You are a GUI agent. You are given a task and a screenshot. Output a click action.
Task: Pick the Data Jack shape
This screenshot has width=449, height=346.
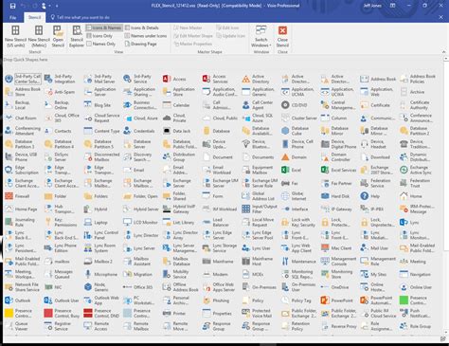click(176, 131)
